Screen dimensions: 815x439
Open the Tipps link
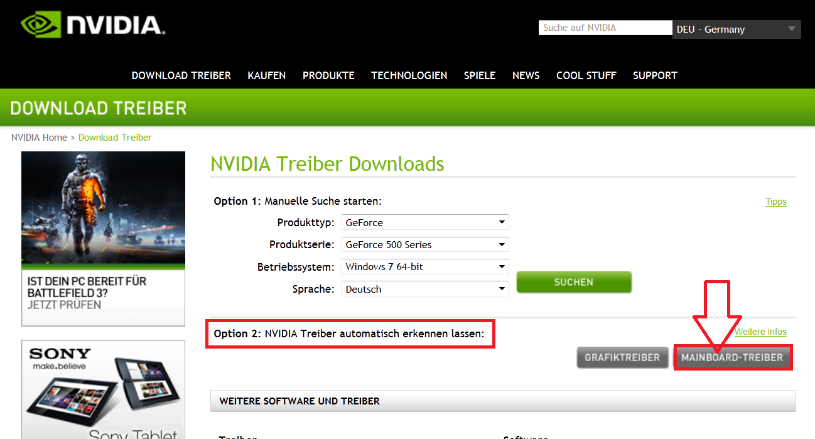[x=776, y=202]
